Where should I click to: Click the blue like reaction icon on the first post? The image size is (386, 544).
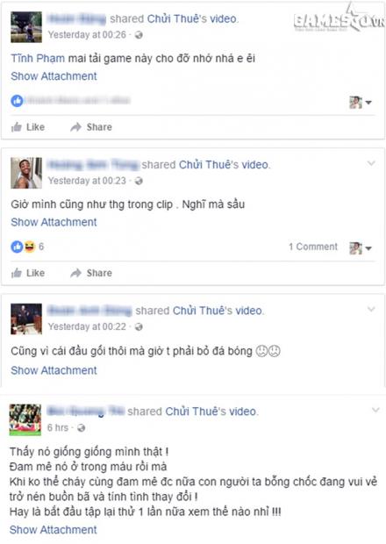pyautogui.click(x=17, y=101)
